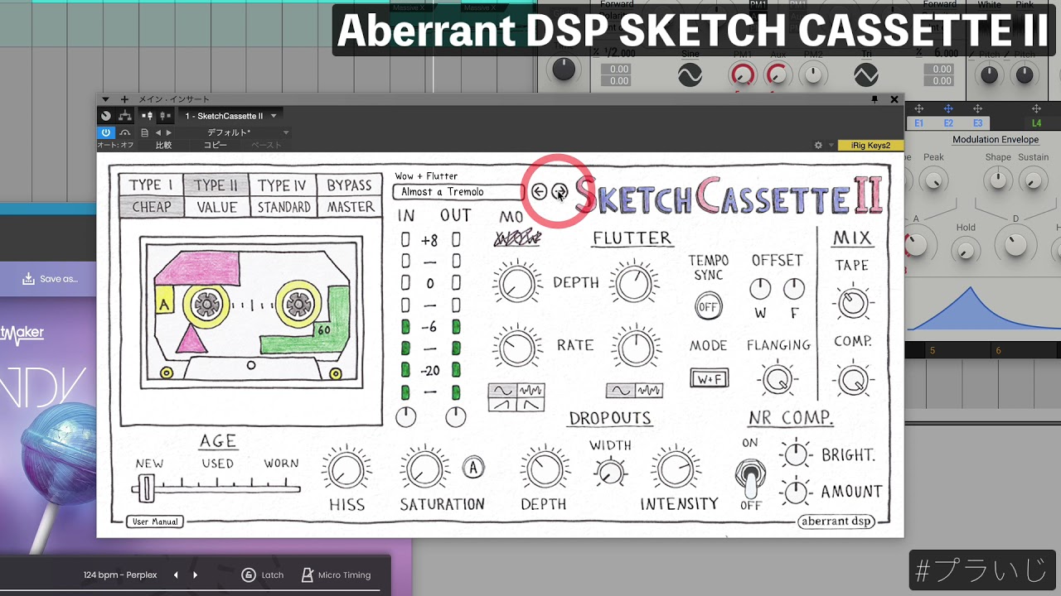1061x596 pixels.
Task: Select ramp-up shape for wow LFO
Action: tap(502, 404)
